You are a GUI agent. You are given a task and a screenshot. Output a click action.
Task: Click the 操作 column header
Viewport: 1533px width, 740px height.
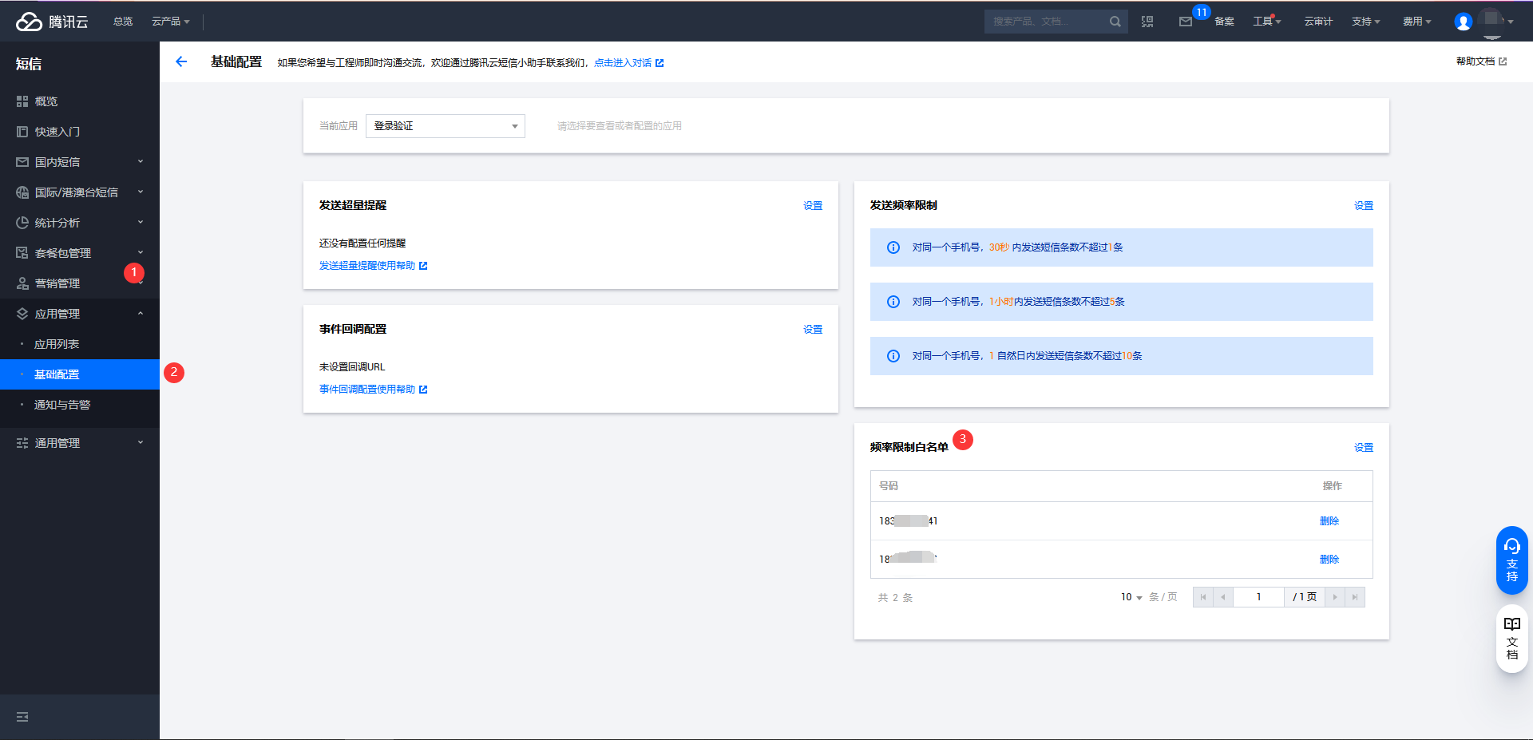[x=1332, y=486]
